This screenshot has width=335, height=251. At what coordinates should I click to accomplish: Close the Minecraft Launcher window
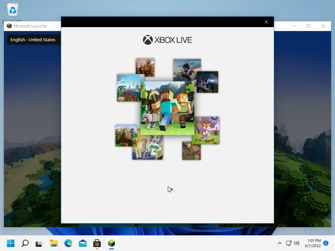tap(324, 26)
